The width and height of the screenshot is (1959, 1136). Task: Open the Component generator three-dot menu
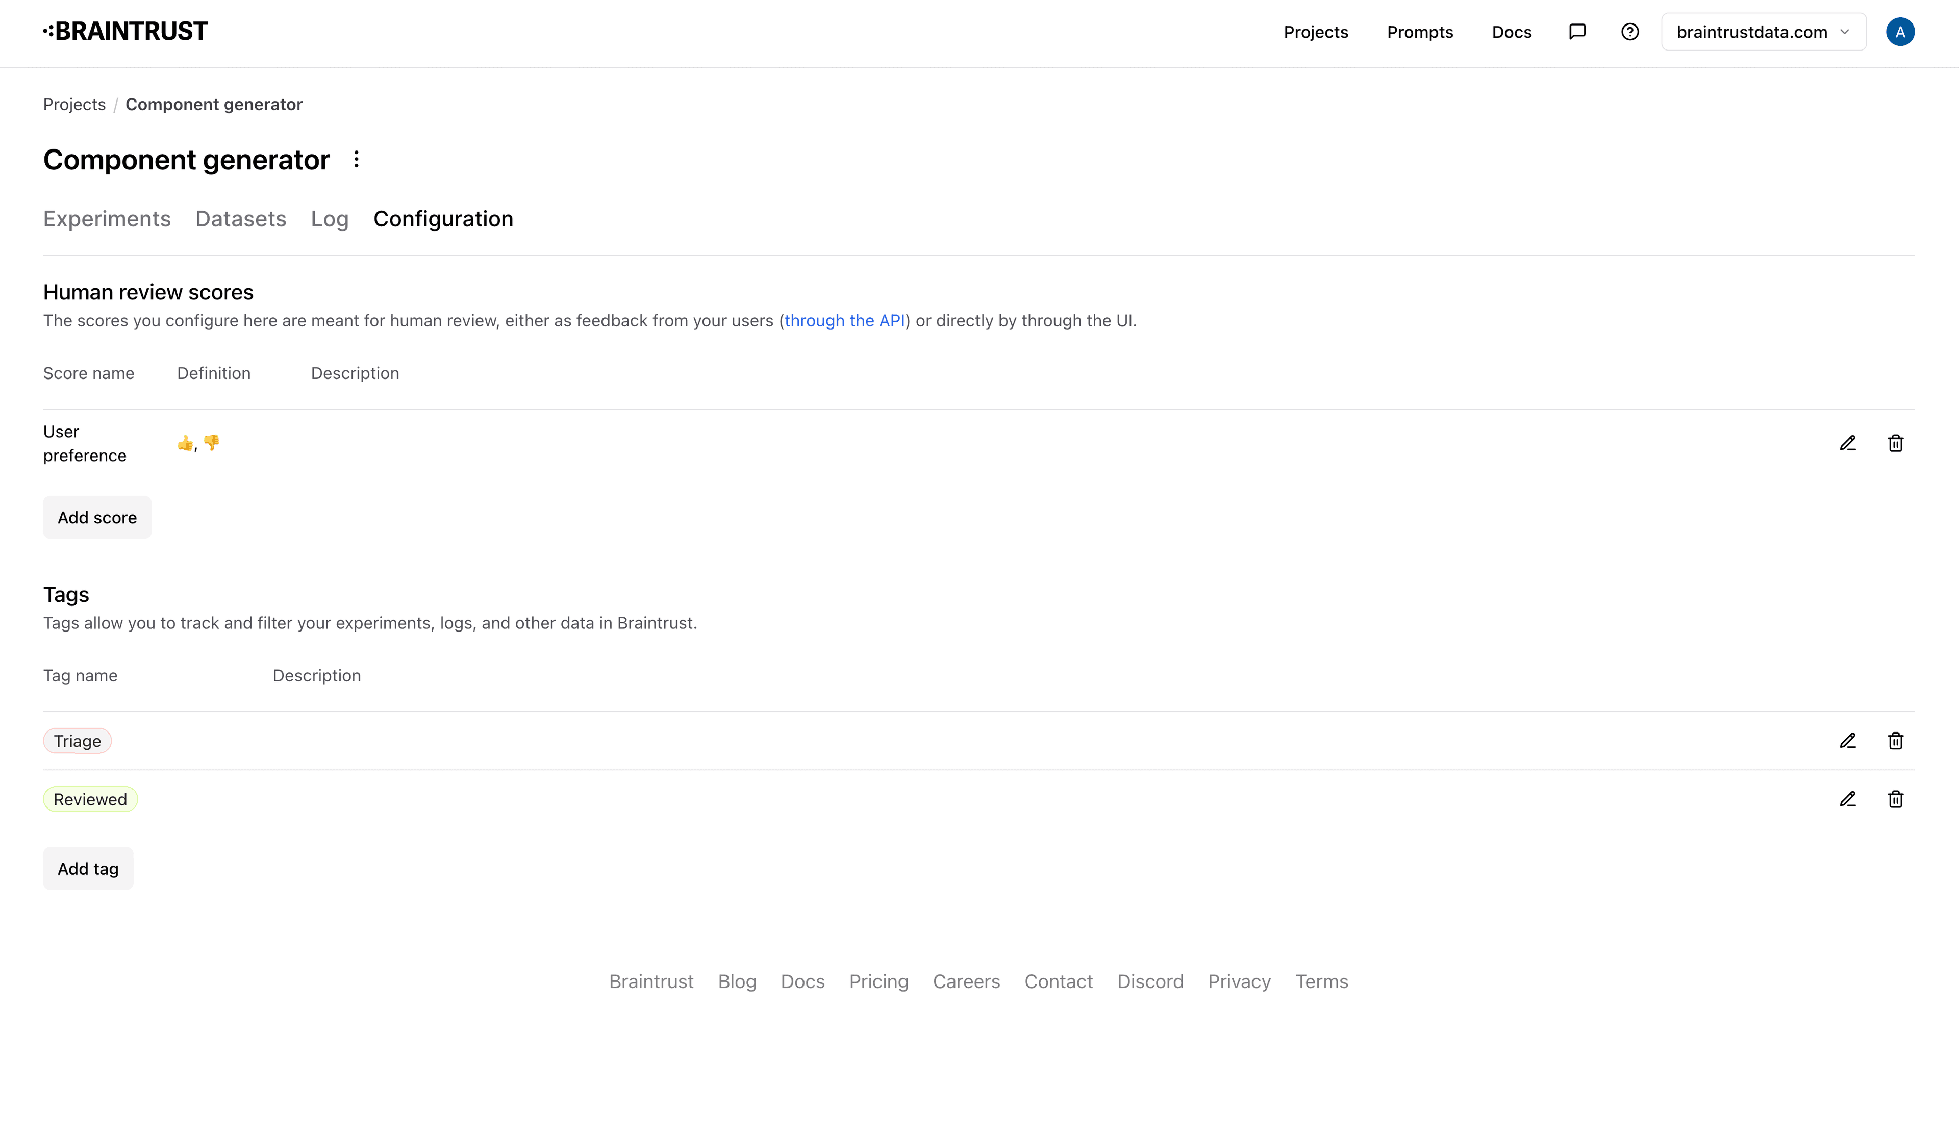click(357, 159)
